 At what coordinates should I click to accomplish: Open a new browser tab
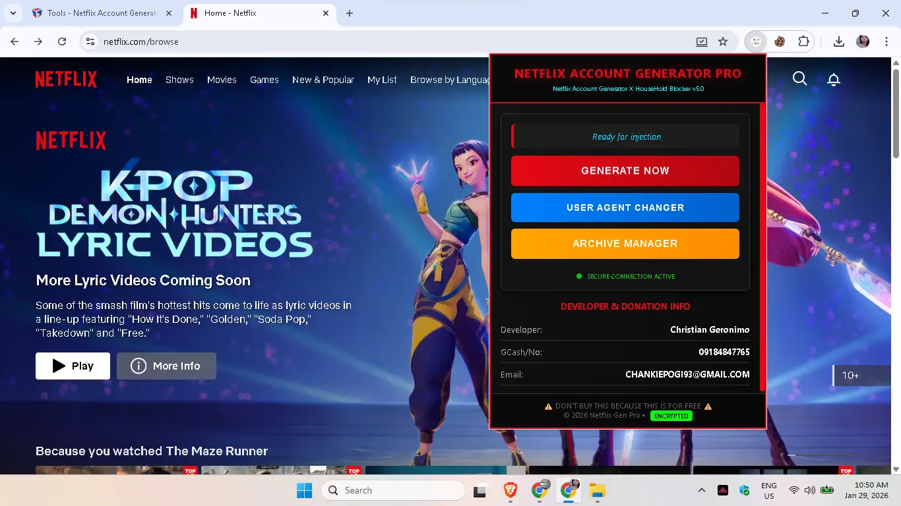[350, 13]
